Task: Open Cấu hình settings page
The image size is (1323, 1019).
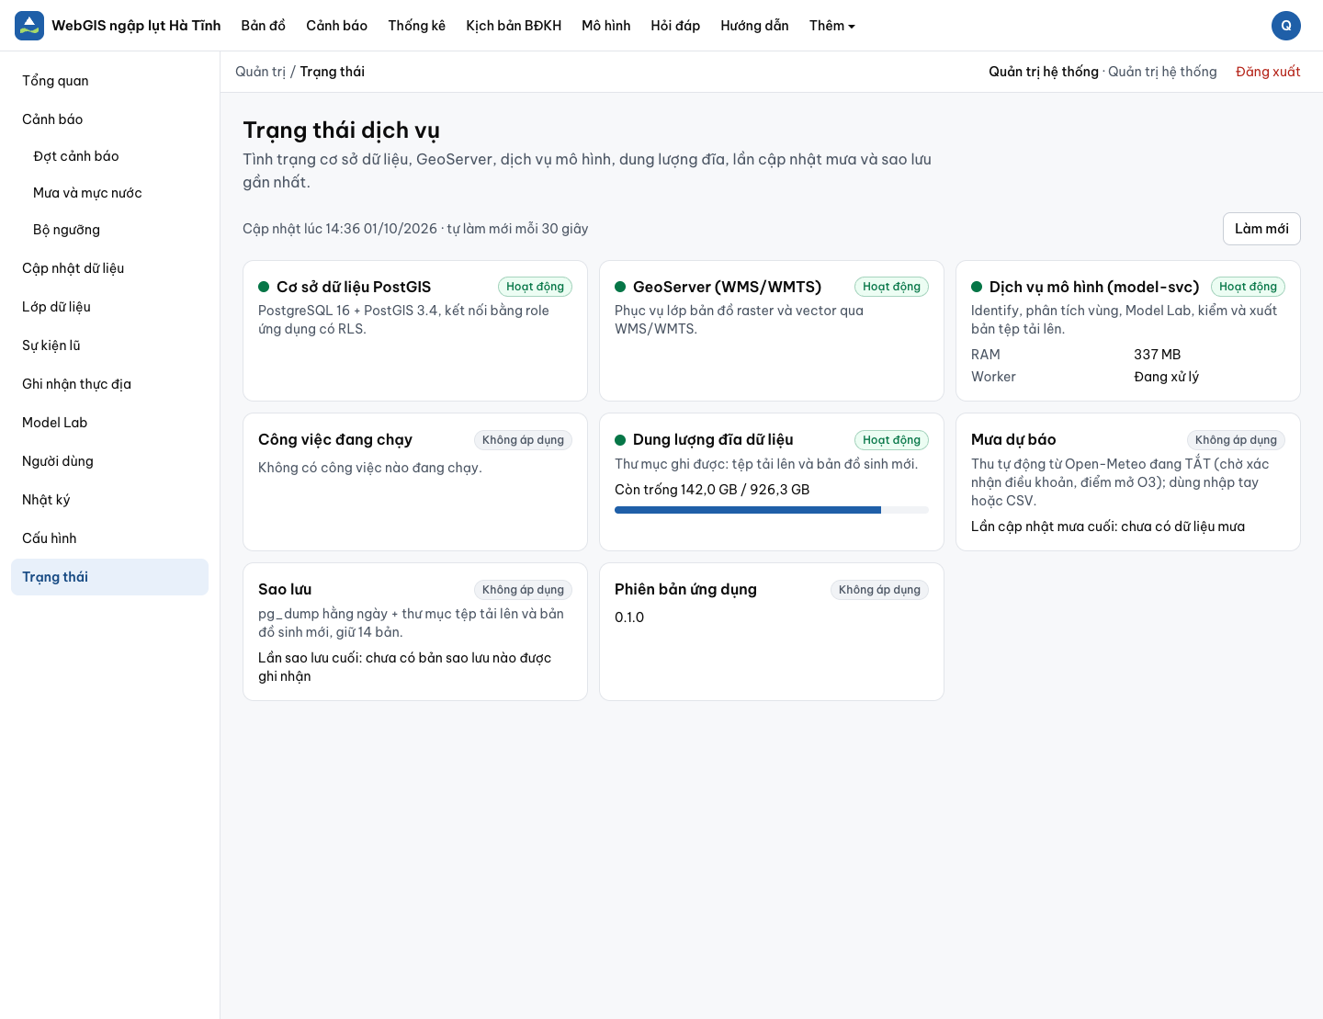Action: tap(110, 538)
